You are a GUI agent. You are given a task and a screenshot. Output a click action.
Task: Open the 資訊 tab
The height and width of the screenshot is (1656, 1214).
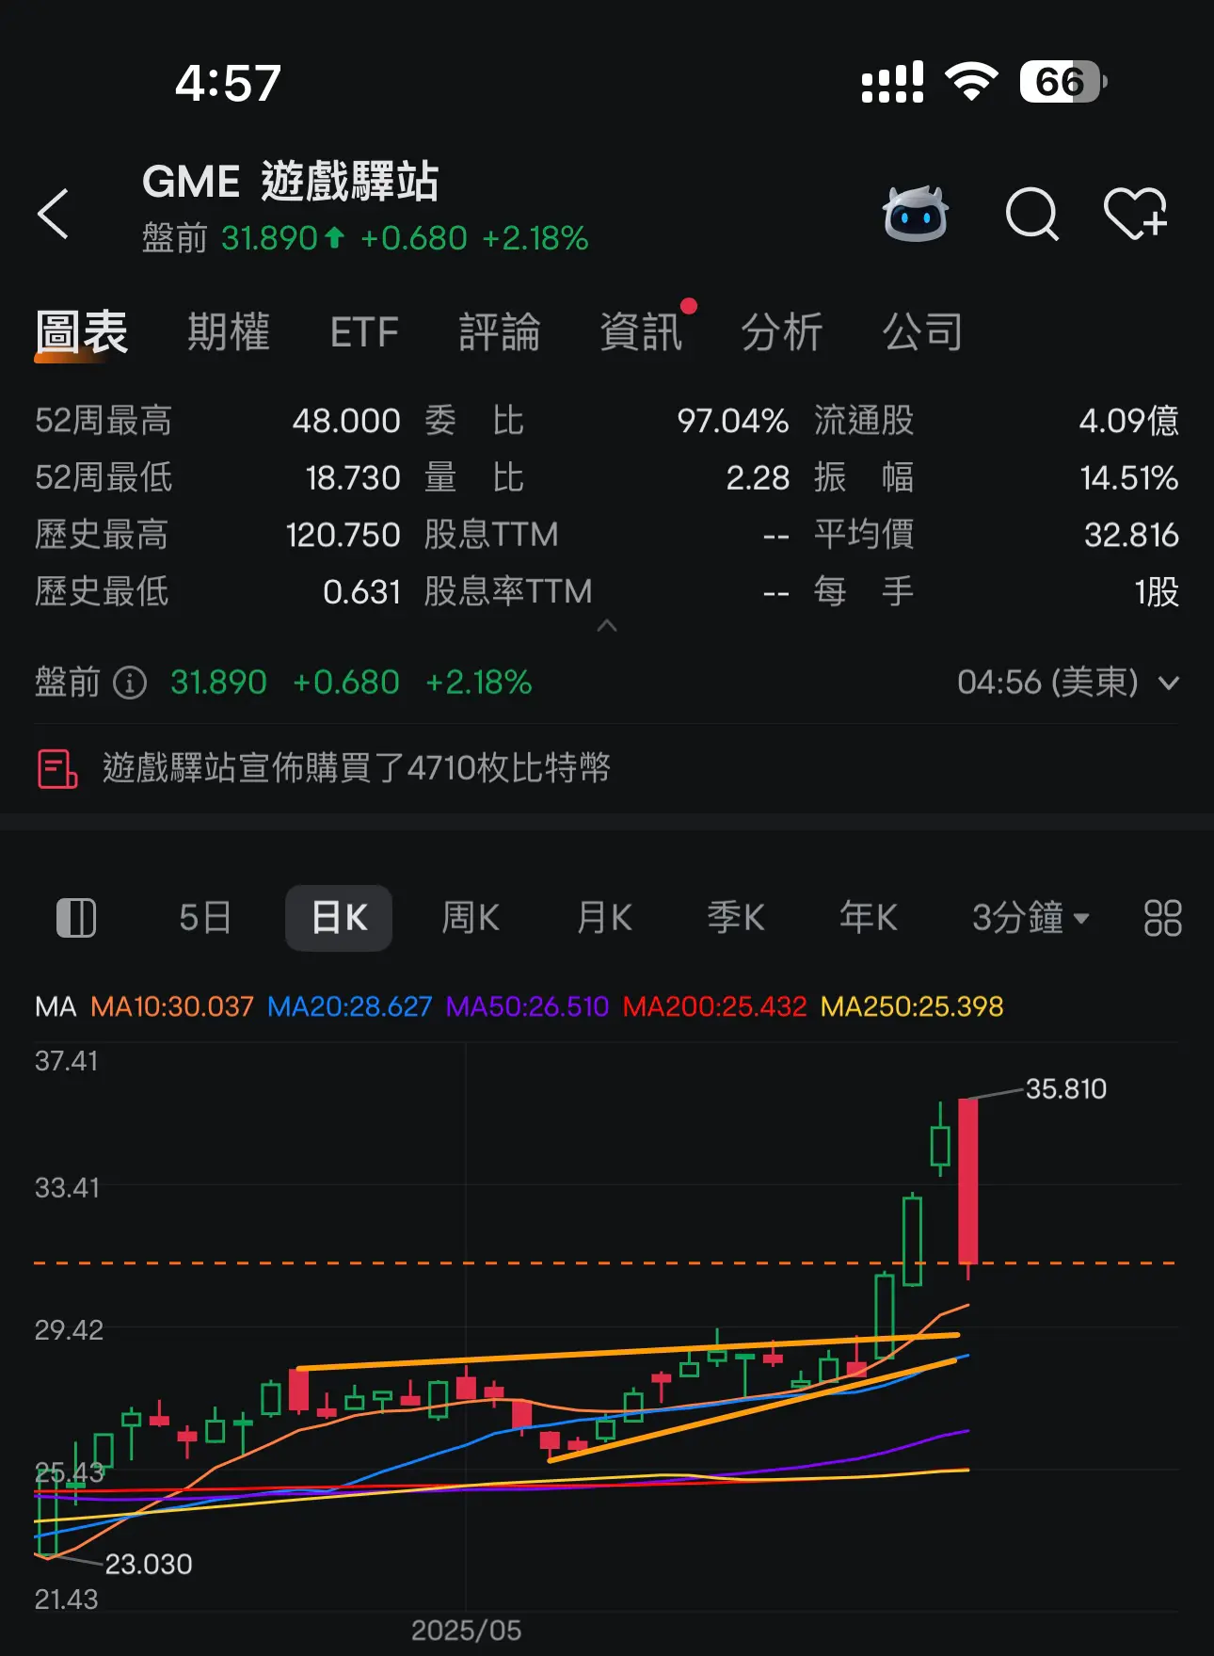[641, 332]
